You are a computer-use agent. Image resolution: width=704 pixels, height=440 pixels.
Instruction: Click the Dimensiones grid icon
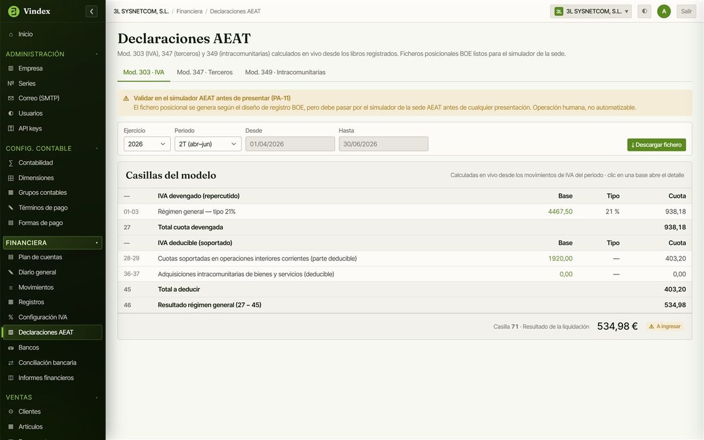11,178
